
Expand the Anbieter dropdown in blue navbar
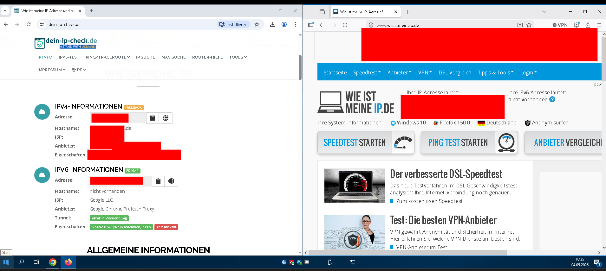tap(400, 72)
